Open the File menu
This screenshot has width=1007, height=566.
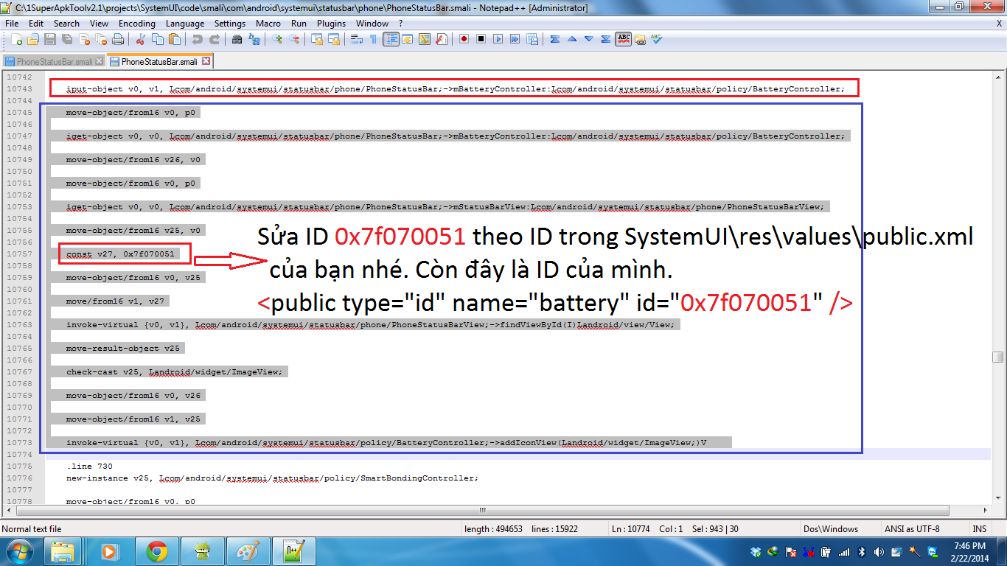(x=12, y=24)
